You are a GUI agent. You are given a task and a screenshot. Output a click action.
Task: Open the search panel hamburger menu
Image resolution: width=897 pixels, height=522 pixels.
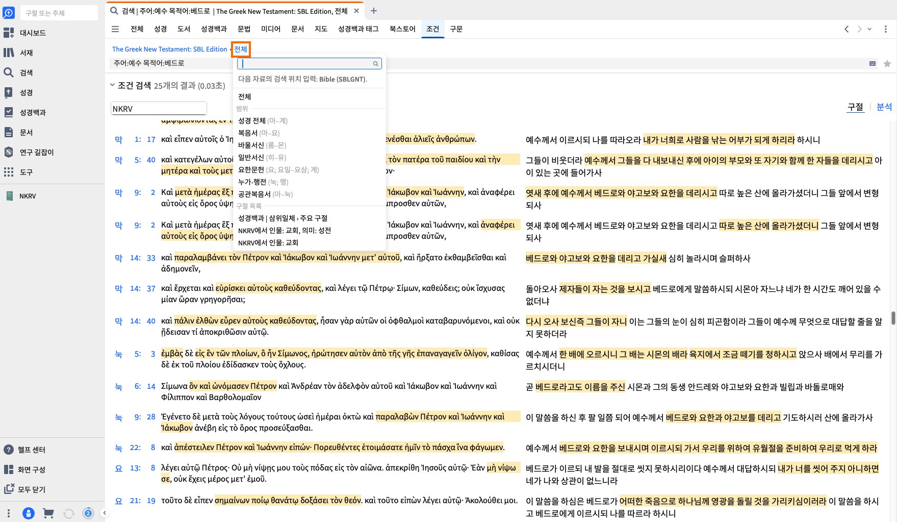pyautogui.click(x=115, y=29)
